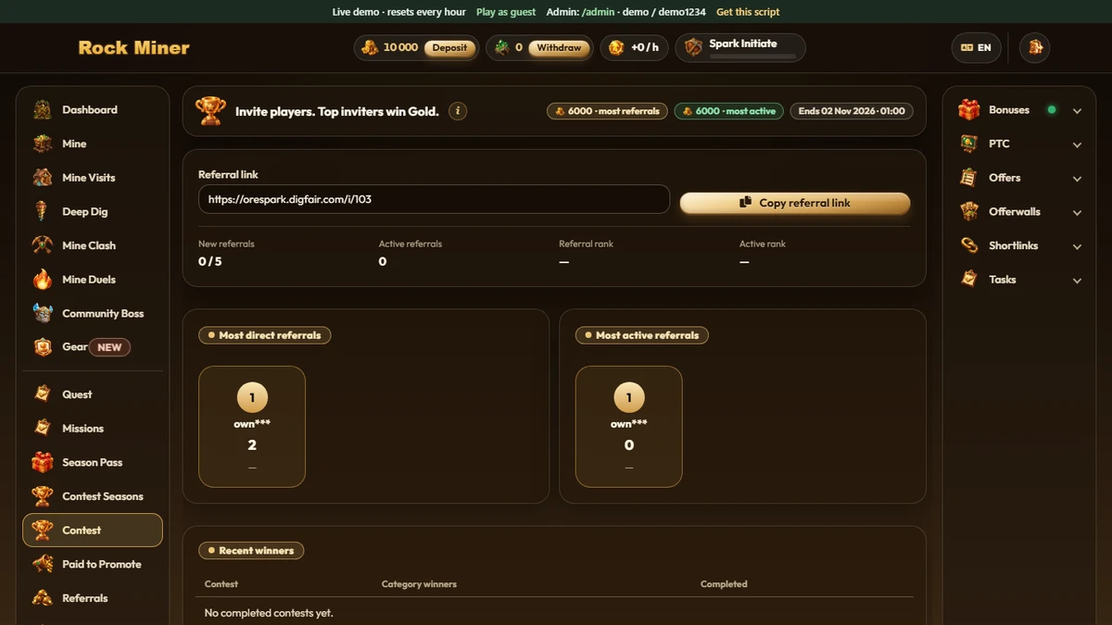Image resolution: width=1112 pixels, height=625 pixels.
Task: Click Copy referral link button
Action: click(x=795, y=203)
